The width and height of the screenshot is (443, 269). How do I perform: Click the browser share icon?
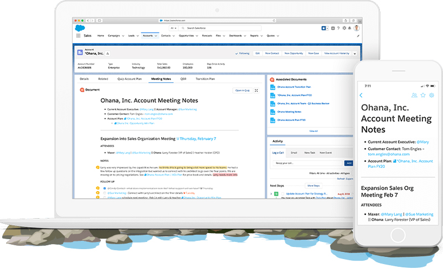tap(345, 20)
